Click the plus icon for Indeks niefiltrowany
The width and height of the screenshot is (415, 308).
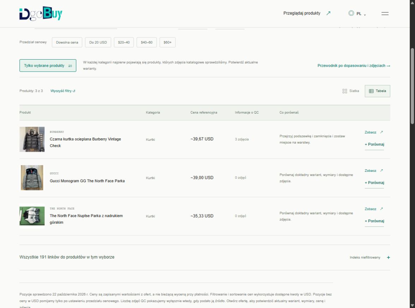click(x=388, y=258)
